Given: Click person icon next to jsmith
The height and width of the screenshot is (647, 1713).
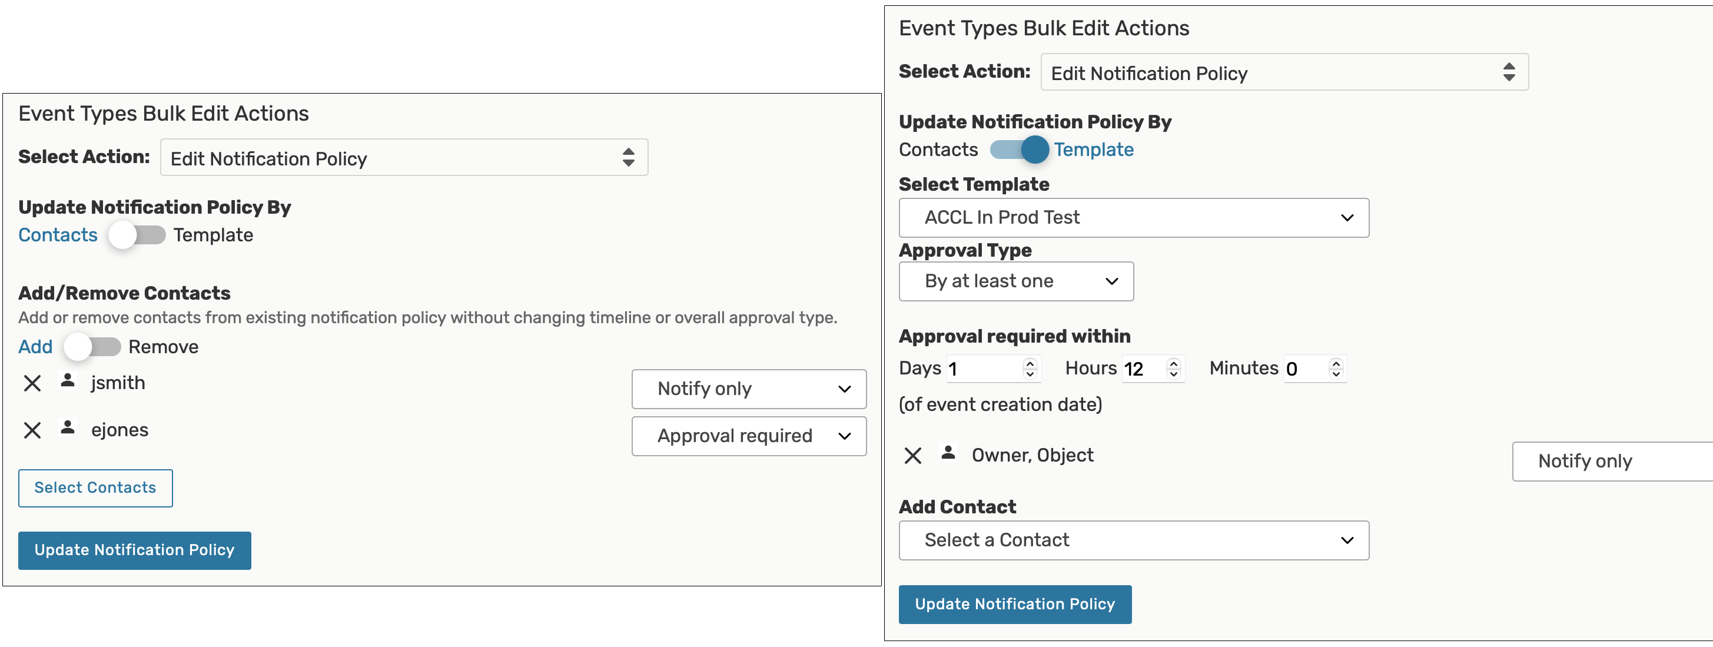Looking at the screenshot, I should coord(67,380).
